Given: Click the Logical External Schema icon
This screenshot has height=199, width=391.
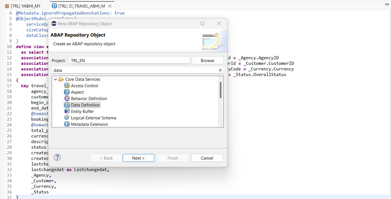Looking at the screenshot, I should click(67, 118).
